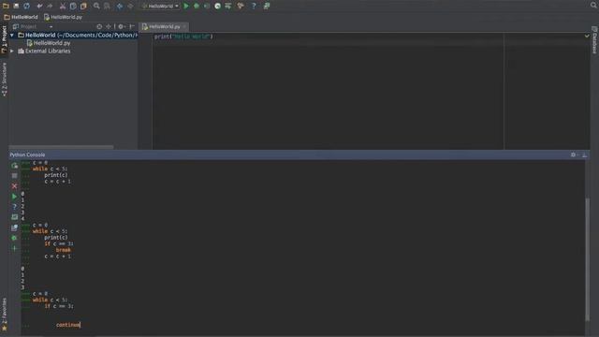Click HelloWorld folder in navigation bar
Image resolution: width=599 pixels, height=337 pixels.
pyautogui.click(x=21, y=17)
